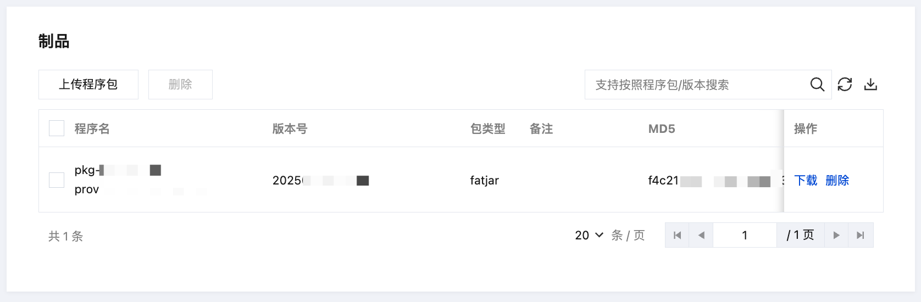
Task: Go to first page arrow
Action: pyautogui.click(x=677, y=235)
